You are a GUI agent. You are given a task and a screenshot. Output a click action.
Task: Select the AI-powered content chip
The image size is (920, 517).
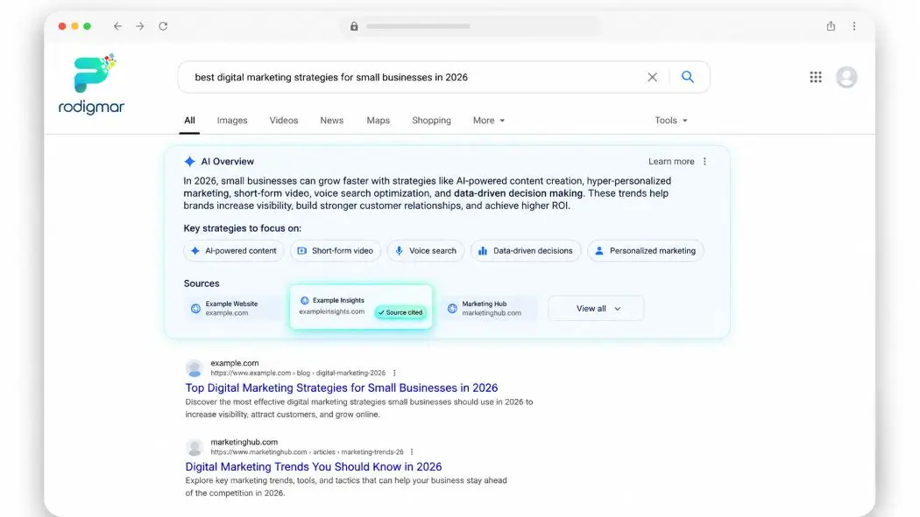pyautogui.click(x=234, y=250)
